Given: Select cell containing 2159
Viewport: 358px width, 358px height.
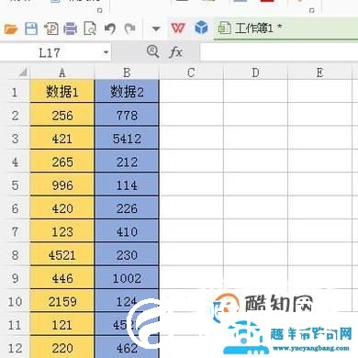Looking at the screenshot, I should coord(62,301).
